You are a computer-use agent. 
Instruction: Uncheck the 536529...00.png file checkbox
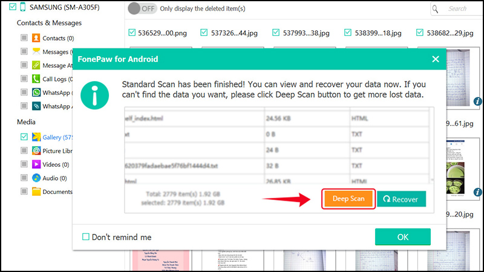click(132, 33)
